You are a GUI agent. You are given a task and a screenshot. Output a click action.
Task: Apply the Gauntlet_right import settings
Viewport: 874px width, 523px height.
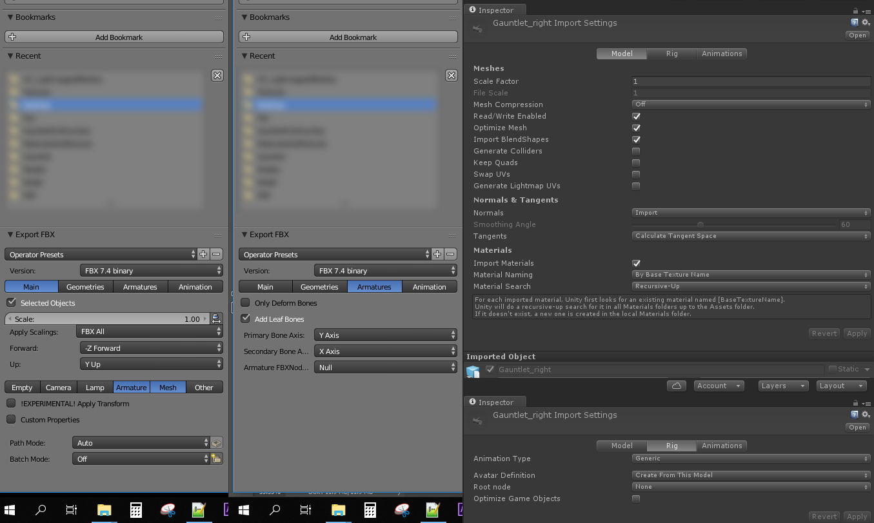pyautogui.click(x=857, y=333)
